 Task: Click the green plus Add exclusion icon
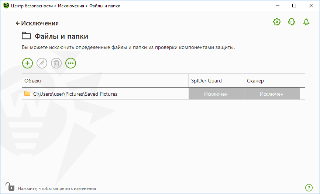(x=28, y=63)
